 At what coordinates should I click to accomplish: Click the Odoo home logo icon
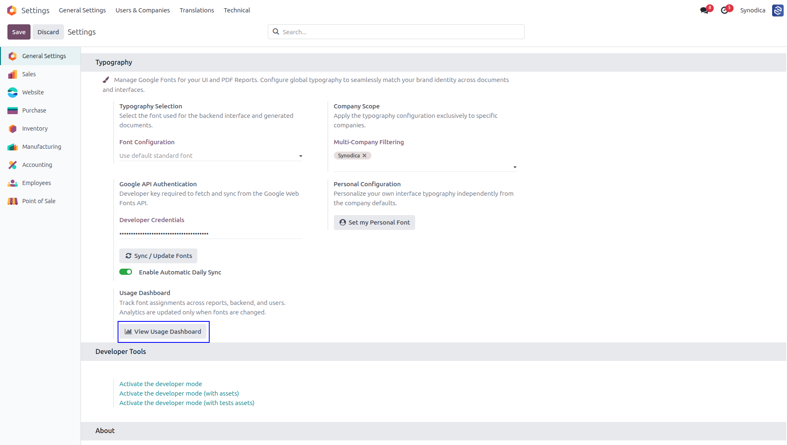tap(12, 10)
